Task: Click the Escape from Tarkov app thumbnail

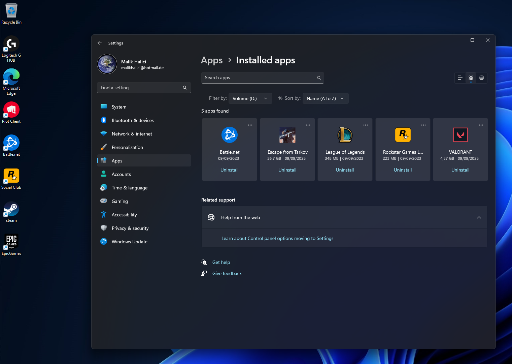Action: point(287,135)
